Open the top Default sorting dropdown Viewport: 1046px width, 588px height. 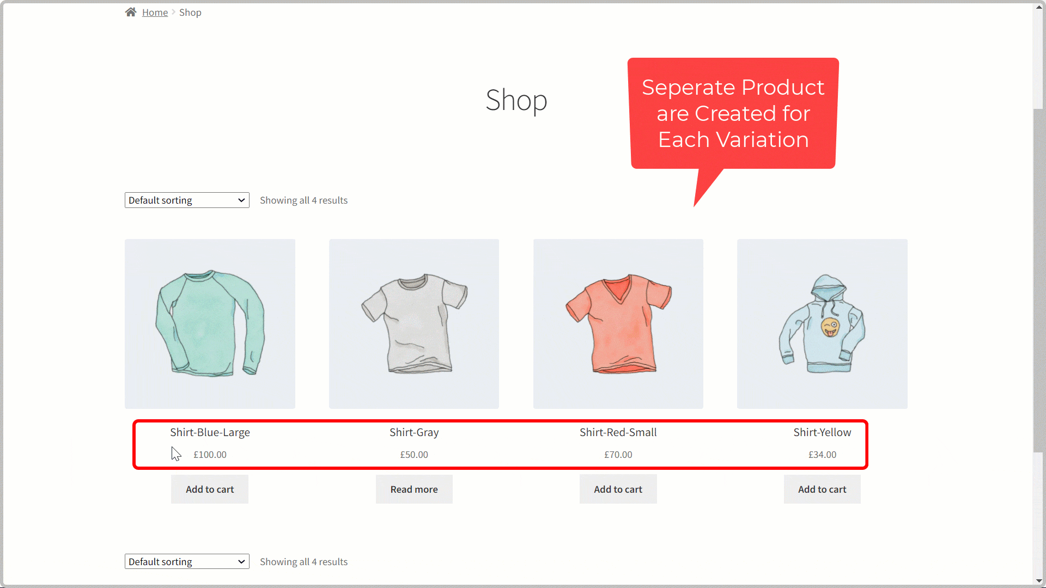pos(186,200)
